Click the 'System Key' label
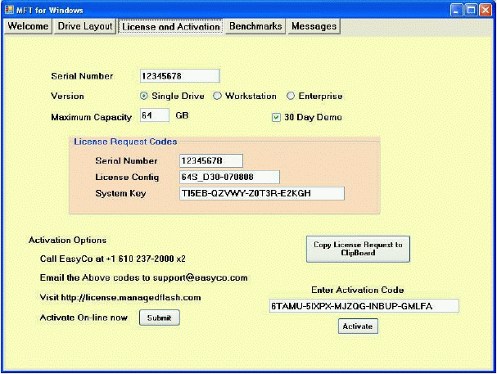Image resolution: width=497 pixels, height=374 pixels. 120,193
